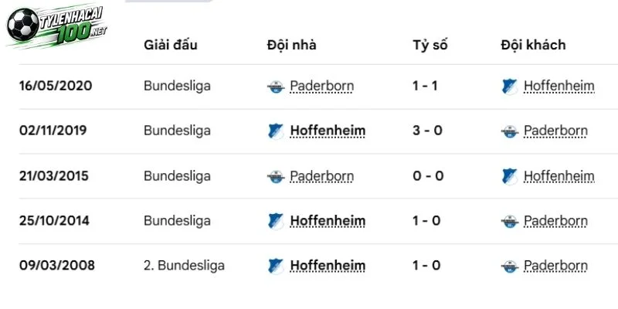The width and height of the screenshot is (618, 309).
Task: Open bold Hoffenheim link in 02/11/2019 match
Action: point(328,131)
